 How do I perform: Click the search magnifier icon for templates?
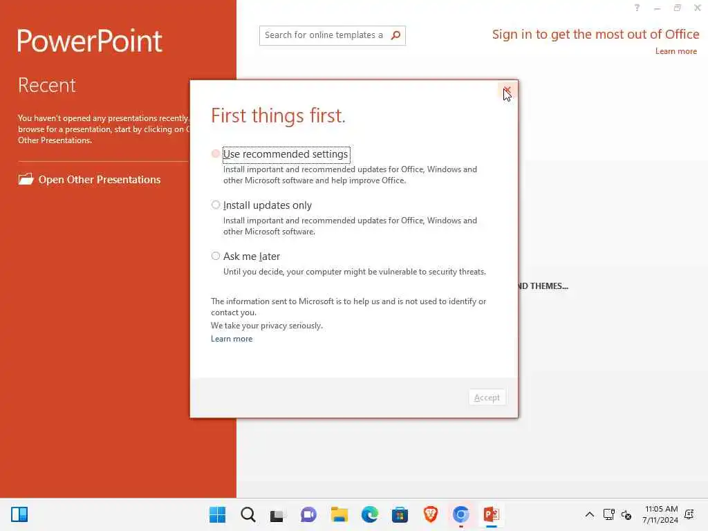(x=395, y=35)
